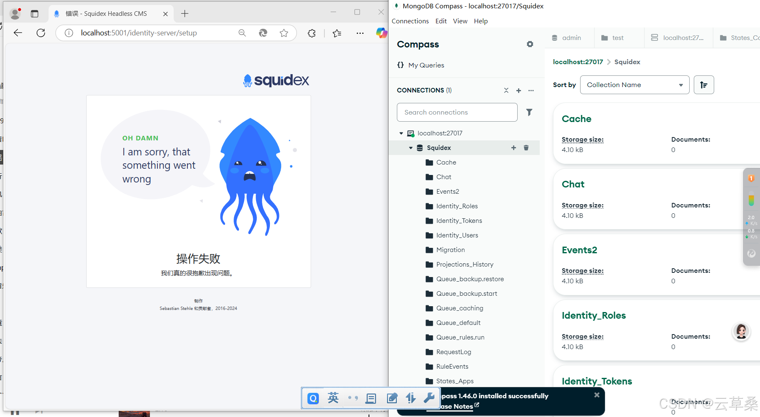Select the Projections_History collection
Viewport: 760px width, 417px height.
pyautogui.click(x=464, y=265)
